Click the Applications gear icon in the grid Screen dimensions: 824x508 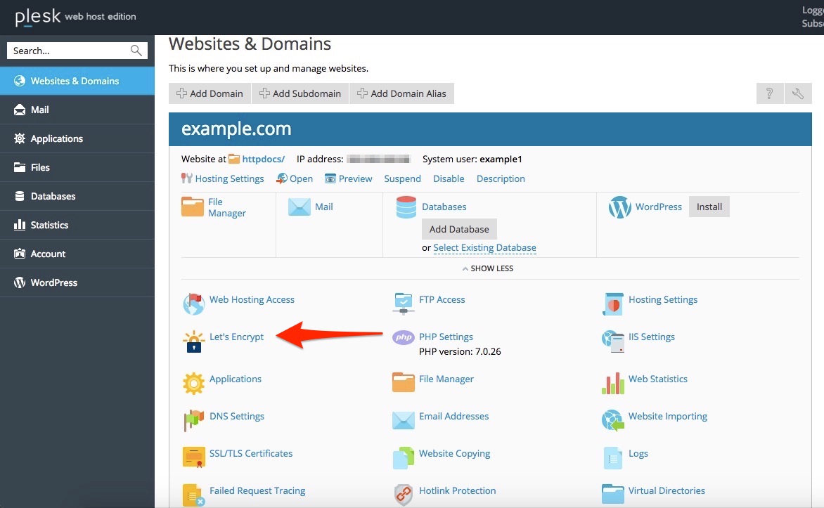tap(193, 384)
